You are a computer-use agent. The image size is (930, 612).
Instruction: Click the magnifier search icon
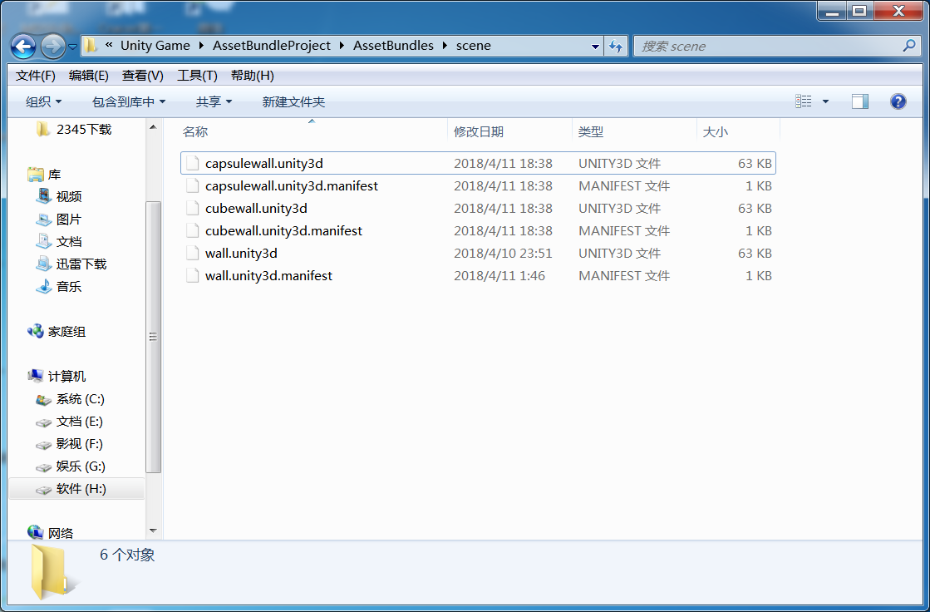click(x=908, y=46)
